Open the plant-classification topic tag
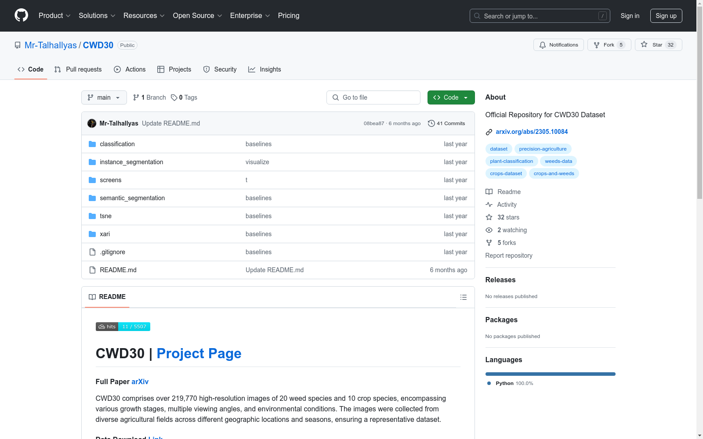 pyautogui.click(x=511, y=161)
